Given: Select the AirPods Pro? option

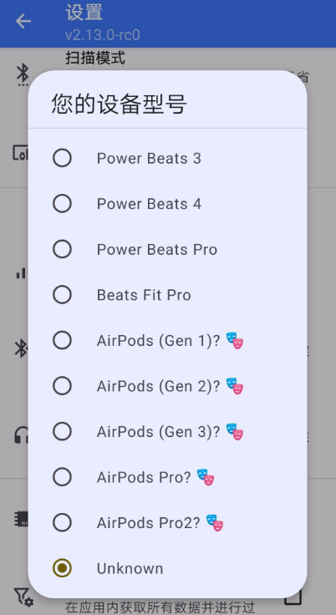Looking at the screenshot, I should coord(168,477).
